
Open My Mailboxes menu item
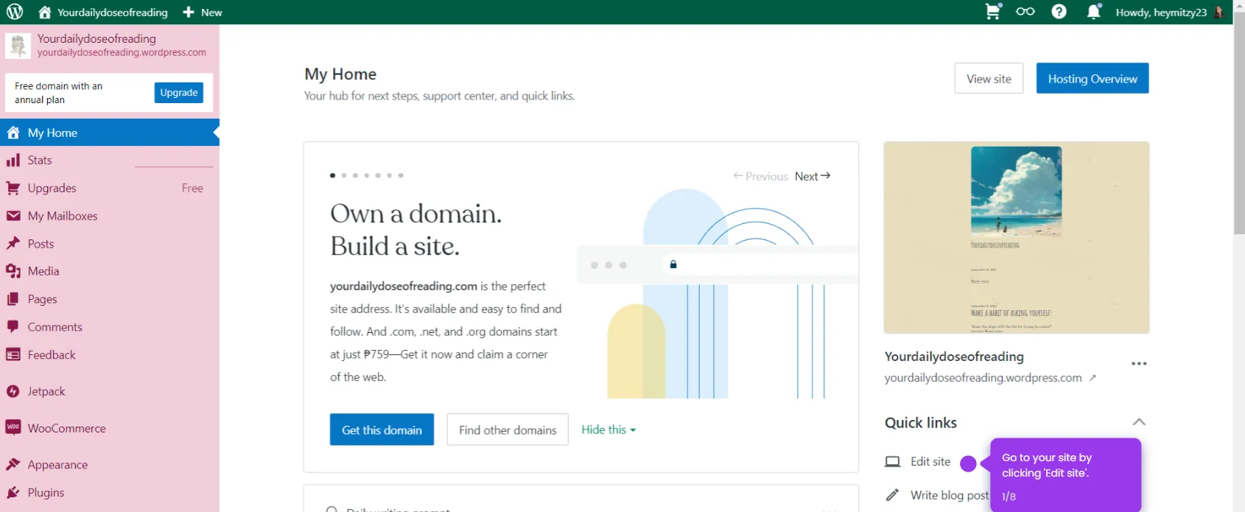(110, 216)
